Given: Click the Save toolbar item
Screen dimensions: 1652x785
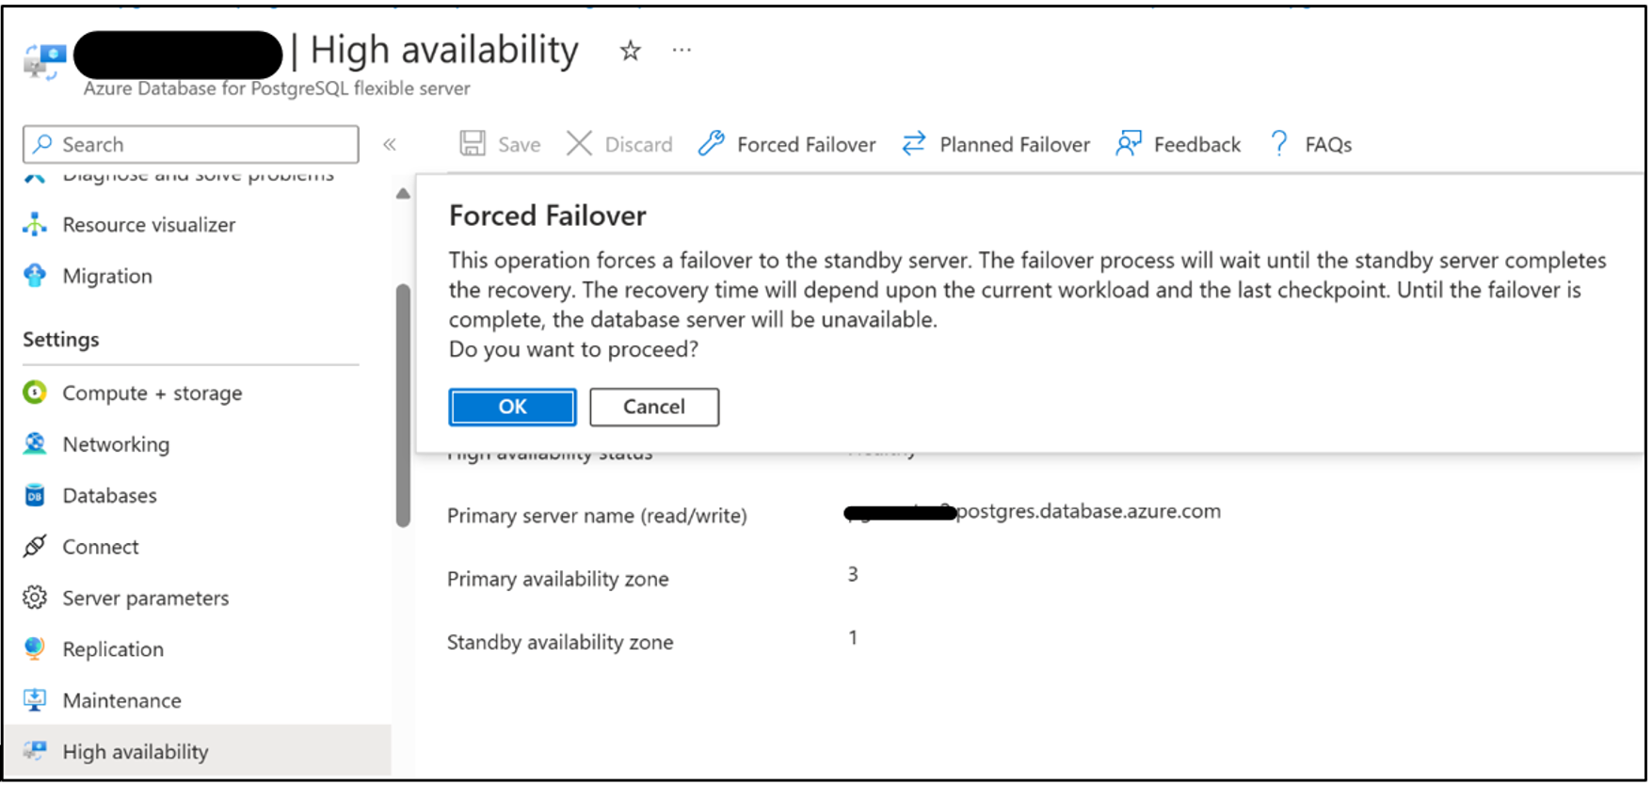Looking at the screenshot, I should (499, 144).
